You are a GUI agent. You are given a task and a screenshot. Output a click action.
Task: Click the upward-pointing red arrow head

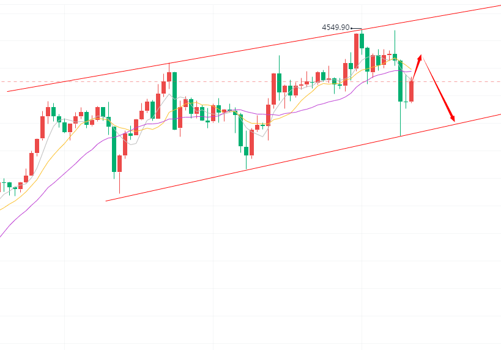coord(420,57)
